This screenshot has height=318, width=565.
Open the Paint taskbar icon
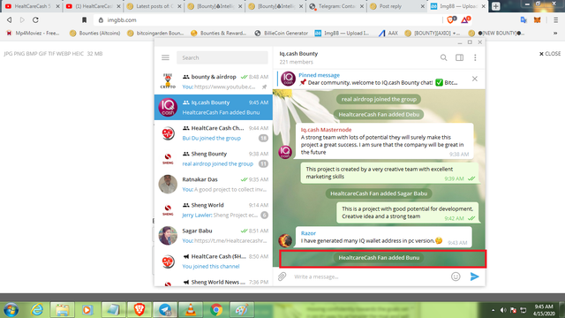[x=242, y=310]
